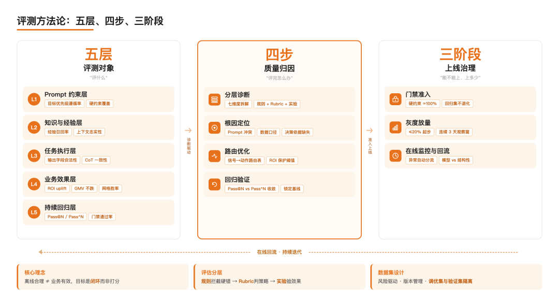Click the 诊断驱动 arrow icon
The width and height of the screenshot is (559, 301).
[188, 131]
